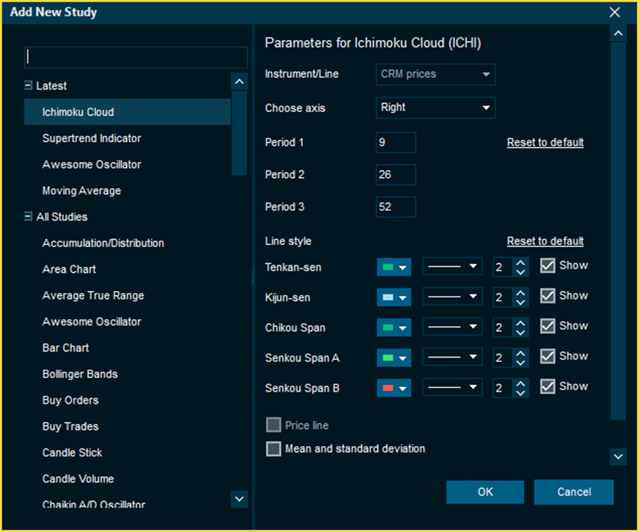This screenshot has height=532, width=639.
Task: Toggle Show checkbox for Chikou Span
Action: coord(547,326)
